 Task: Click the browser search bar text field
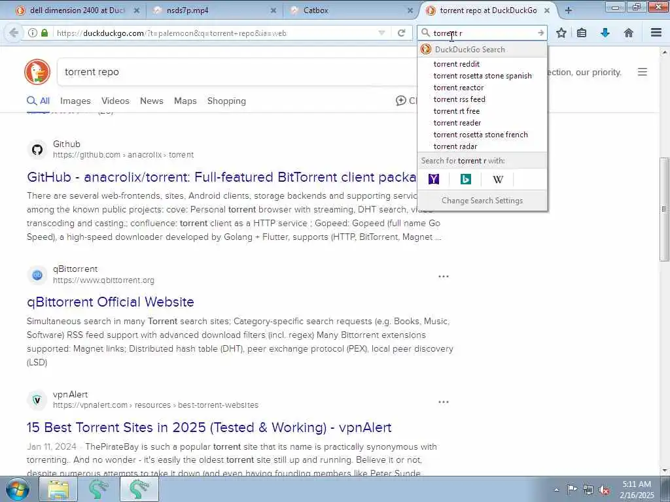[483, 33]
